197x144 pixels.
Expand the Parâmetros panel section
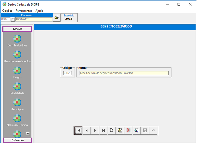17,140
